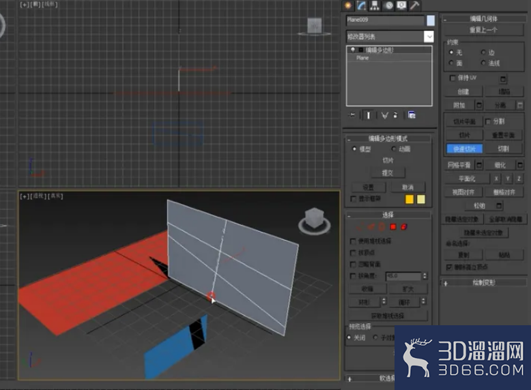Click the 重复上一个 button
531x390 pixels.
tap(483, 30)
